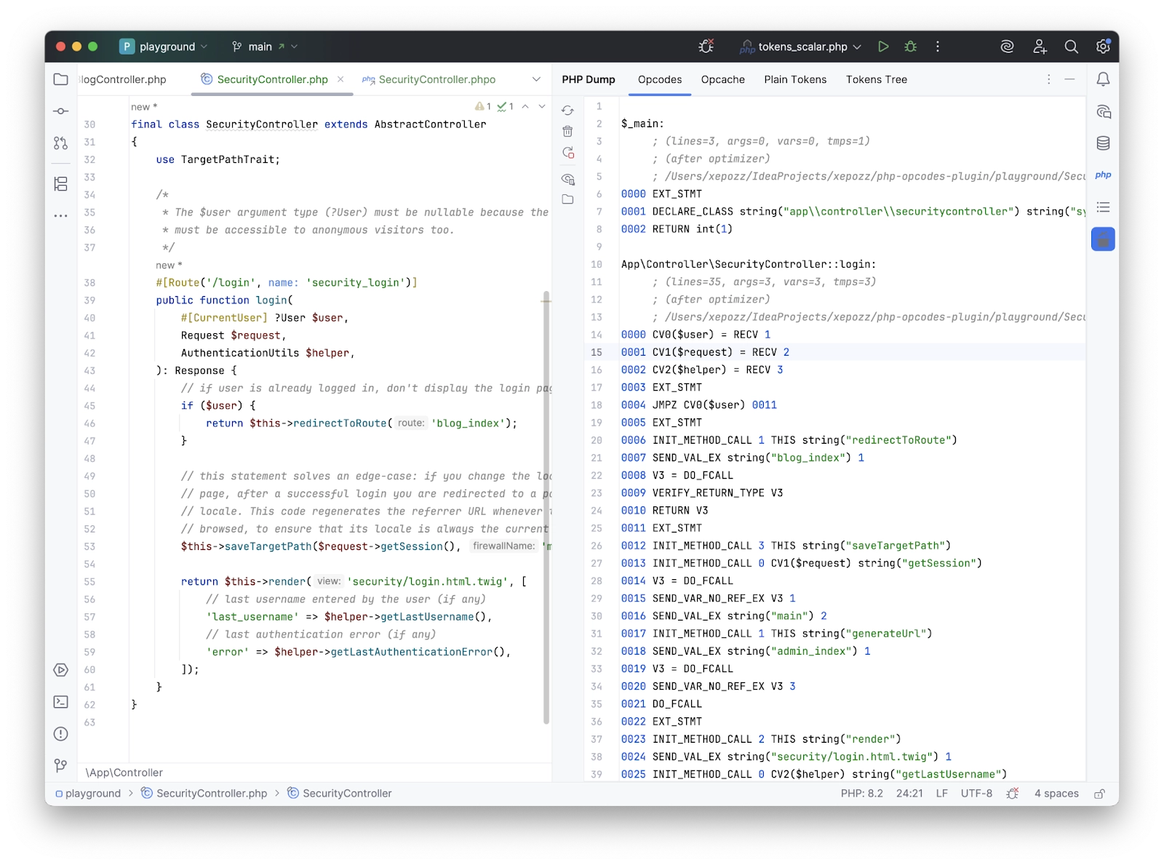
Task: Run the script with the green play button
Action: (x=883, y=46)
